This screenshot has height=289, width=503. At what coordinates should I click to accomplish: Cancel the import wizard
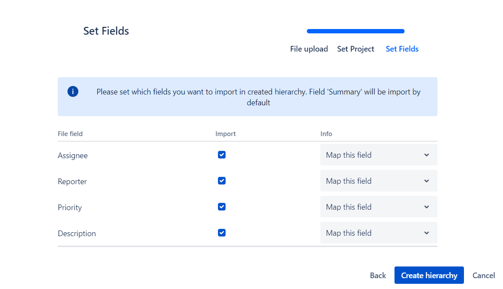tap(483, 275)
